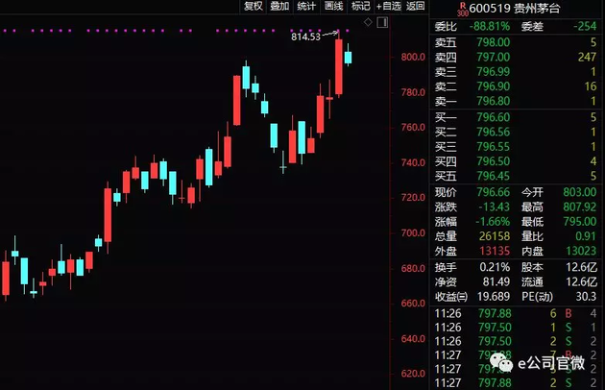Add stock via +自选 button
This screenshot has width=605, height=390.
[389, 6]
